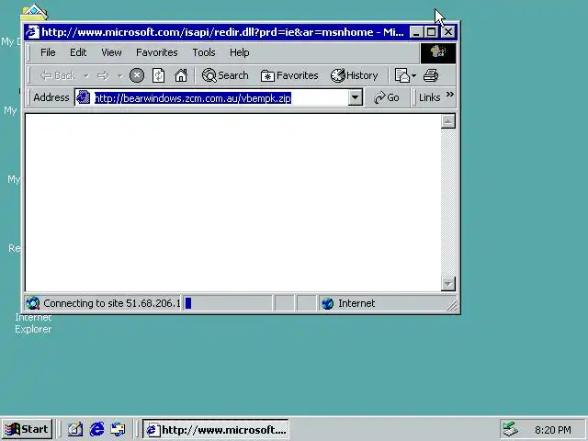The height and width of the screenshot is (441, 588).
Task: Click the Links toolbar label
Action: [429, 98]
